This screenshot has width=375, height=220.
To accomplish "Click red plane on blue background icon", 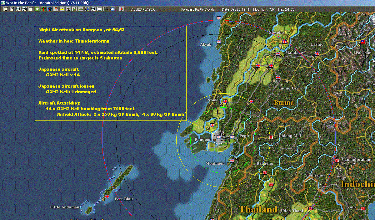I will tap(50, 9).
